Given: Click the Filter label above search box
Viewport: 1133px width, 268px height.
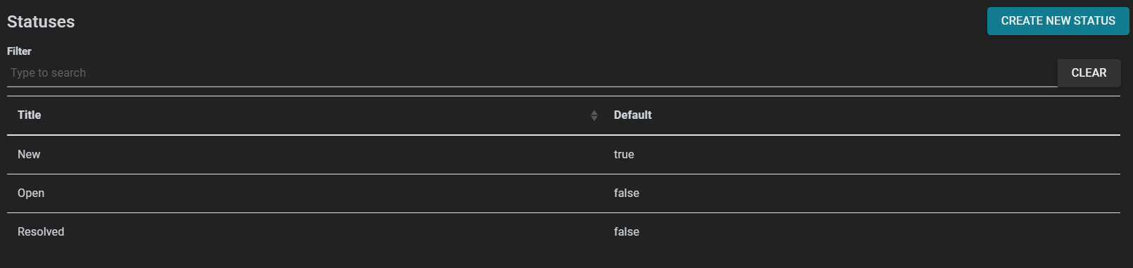Looking at the screenshot, I should [19, 51].
